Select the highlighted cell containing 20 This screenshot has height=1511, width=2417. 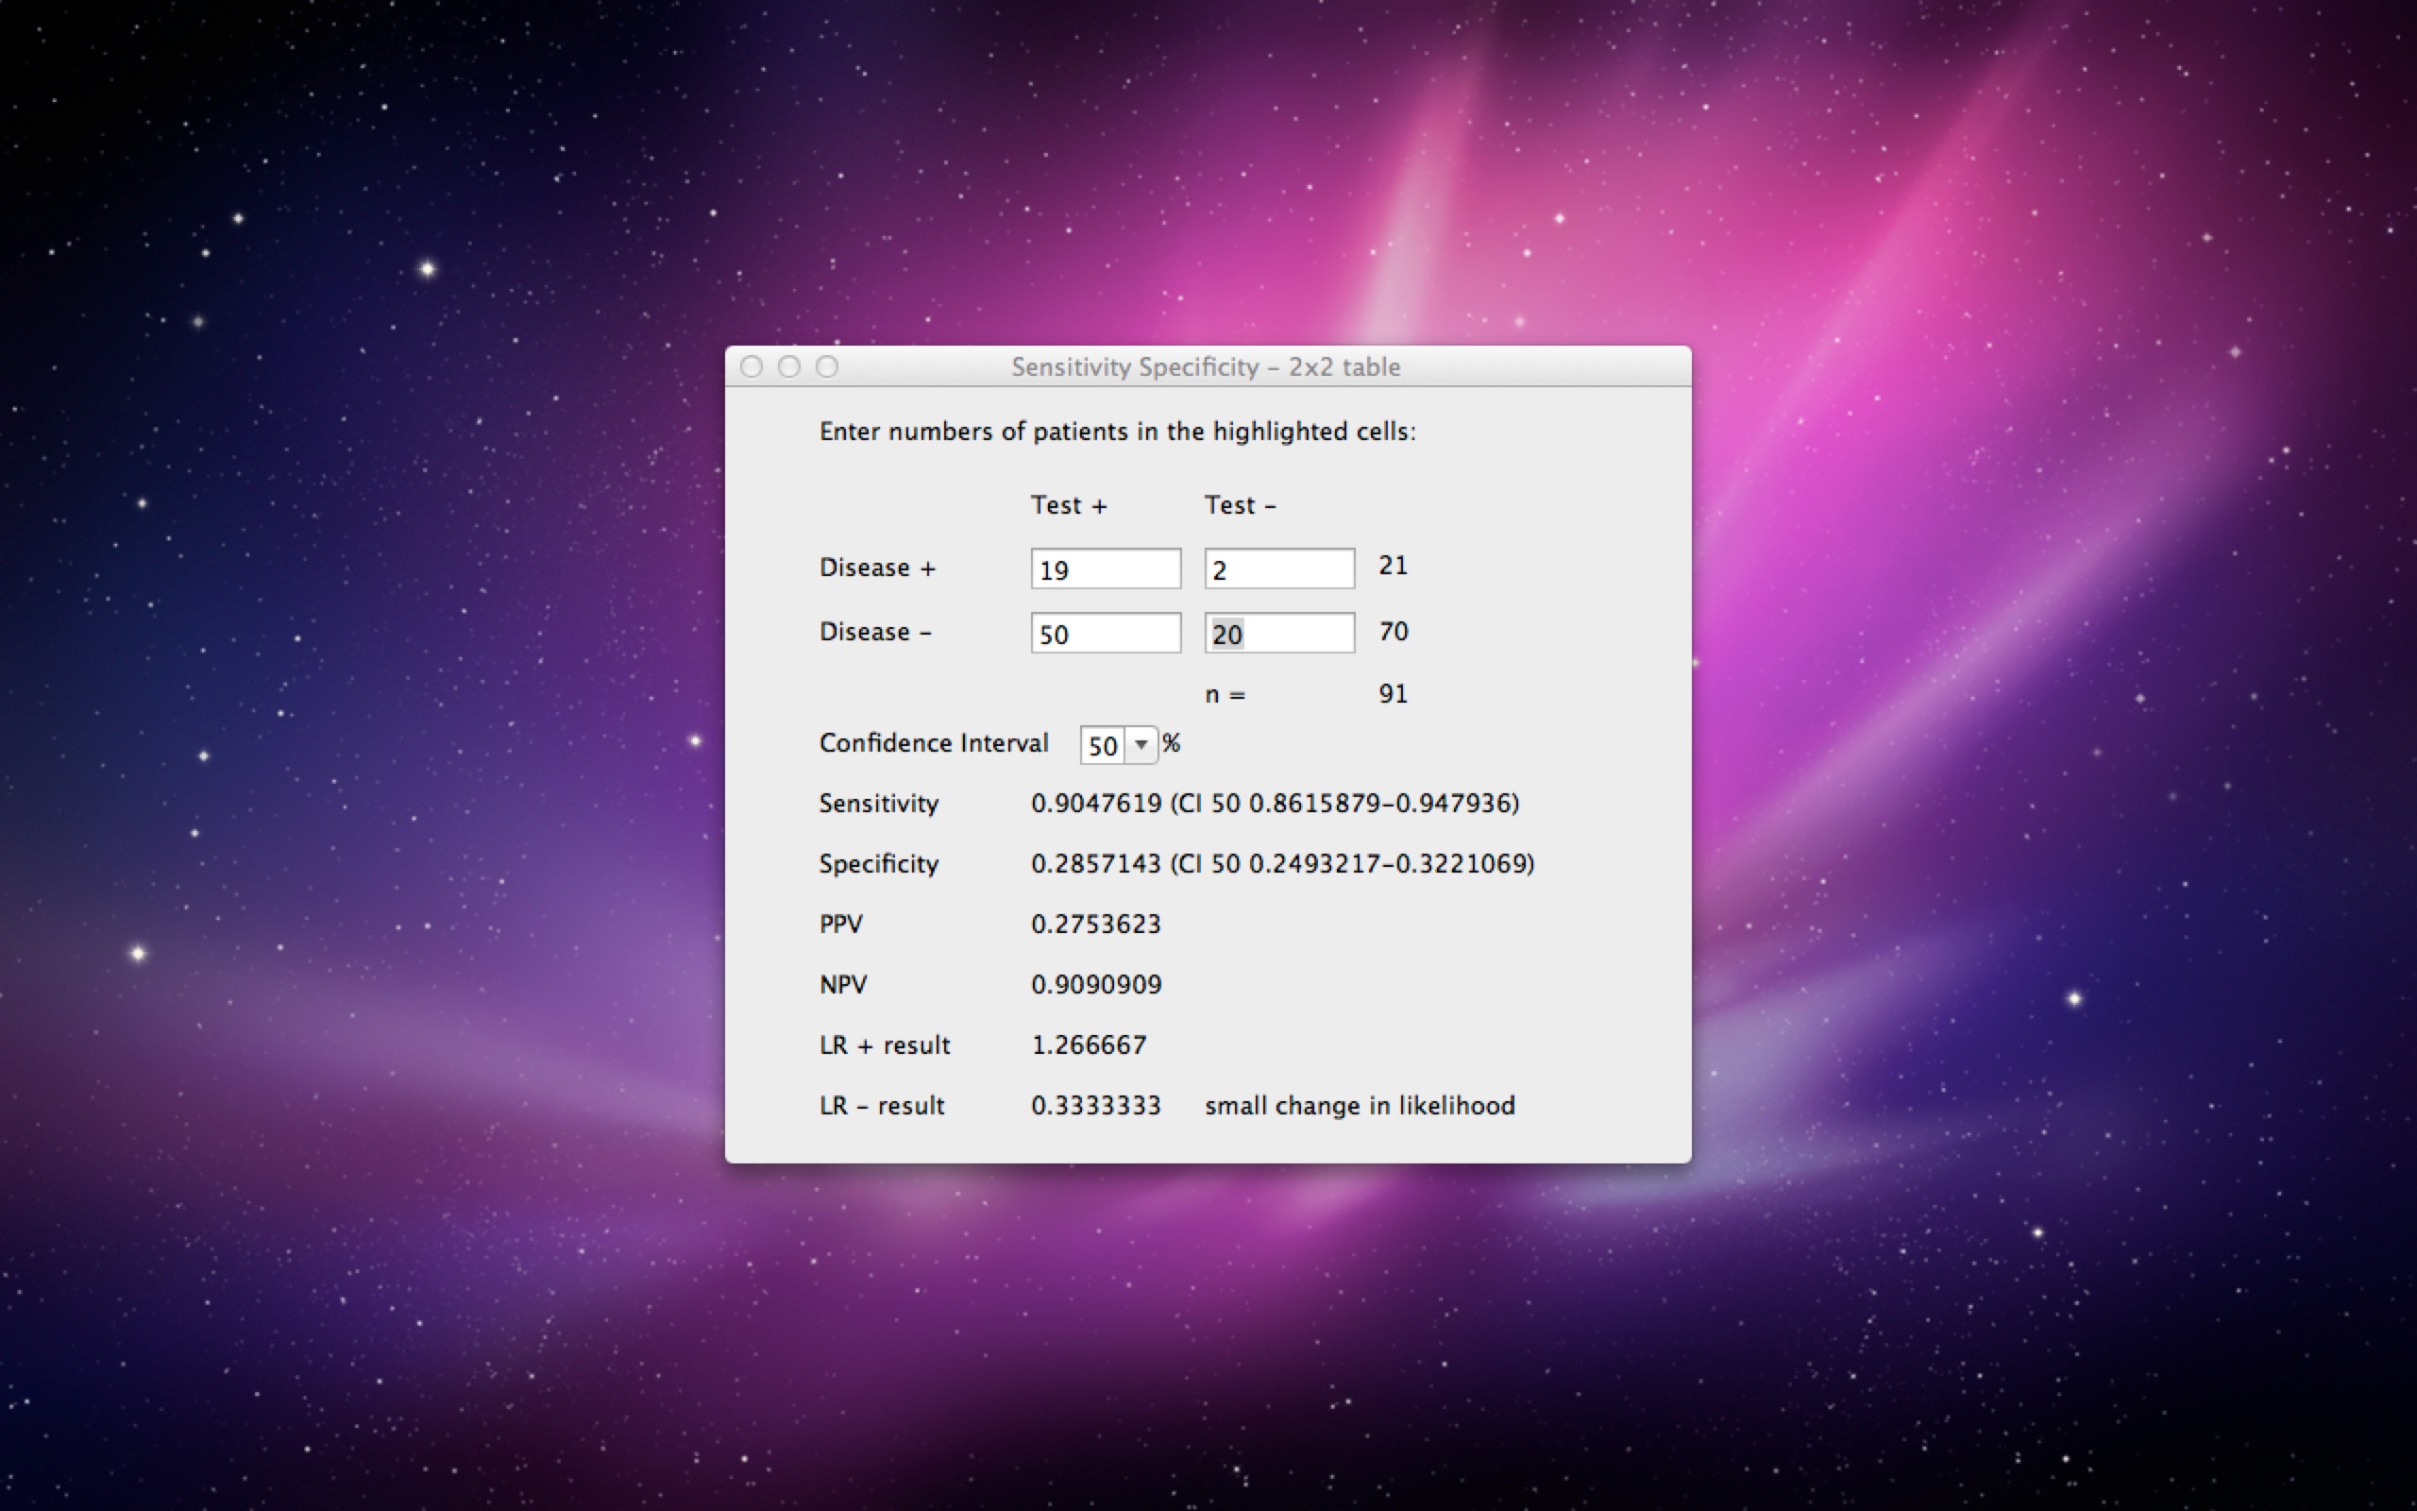coord(1278,633)
